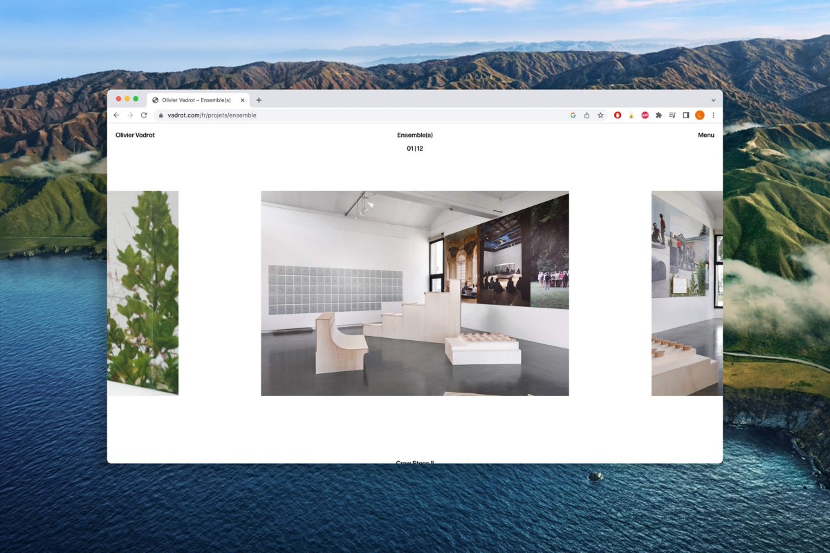830x553 pixels.
Task: Select the Olivier Vadrot – Ensemble(s) tab
Action: [x=199, y=100]
